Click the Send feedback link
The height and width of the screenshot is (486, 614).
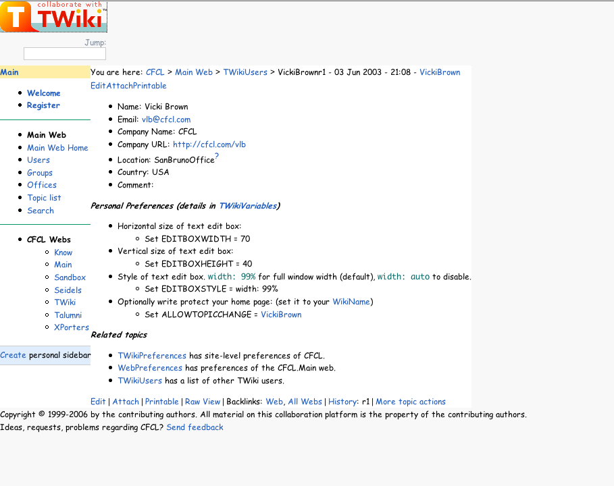click(195, 427)
